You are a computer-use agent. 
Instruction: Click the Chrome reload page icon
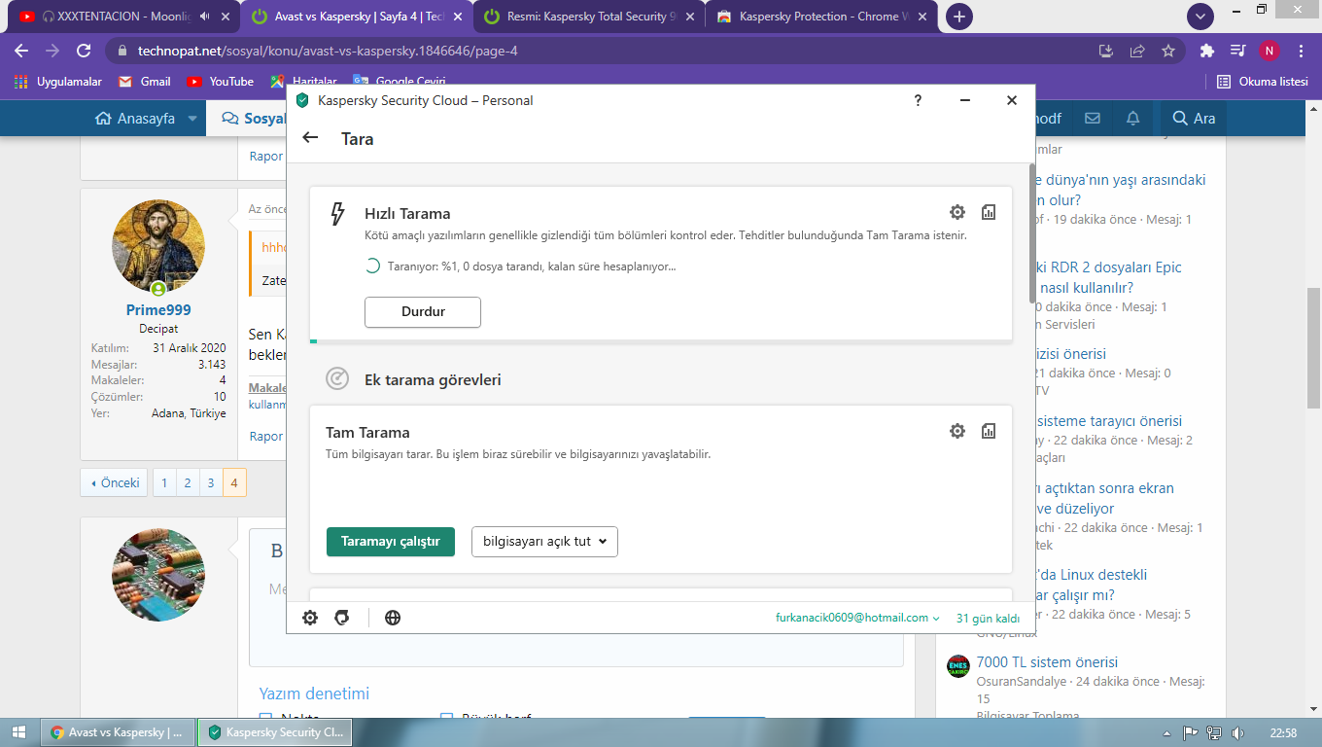[84, 51]
